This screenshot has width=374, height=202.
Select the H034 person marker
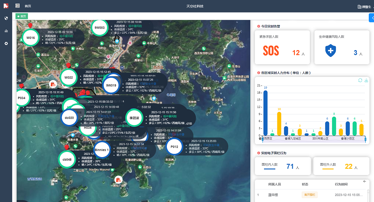click(x=88, y=129)
